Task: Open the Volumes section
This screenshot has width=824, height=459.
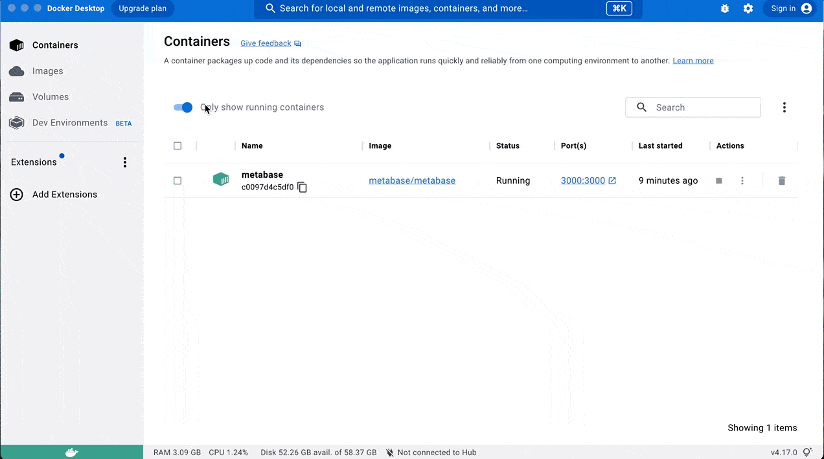Action: tap(50, 97)
